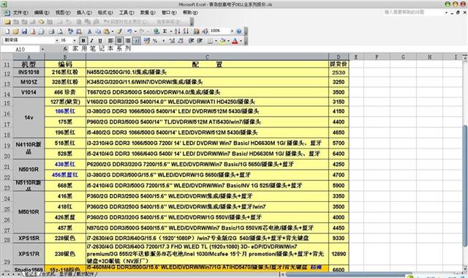Viewport: 468px width, 278px height.
Task: Open the 数据 (Data) menu
Action: pos(148,12)
